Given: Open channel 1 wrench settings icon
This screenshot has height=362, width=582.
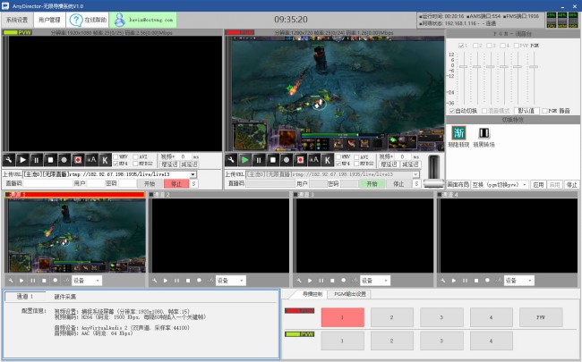Looking at the screenshot, I should click(11, 281).
